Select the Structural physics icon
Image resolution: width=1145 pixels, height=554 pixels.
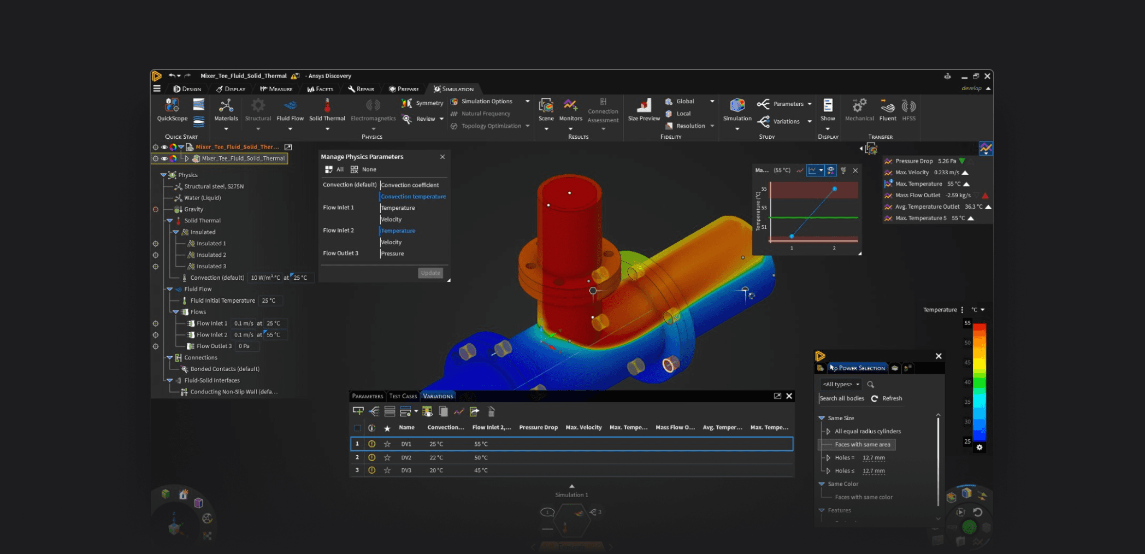258,110
